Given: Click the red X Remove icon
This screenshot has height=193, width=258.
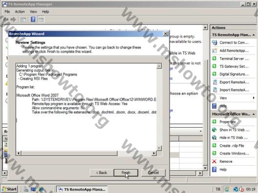Looking at the screenshot, I should click(x=214, y=161).
